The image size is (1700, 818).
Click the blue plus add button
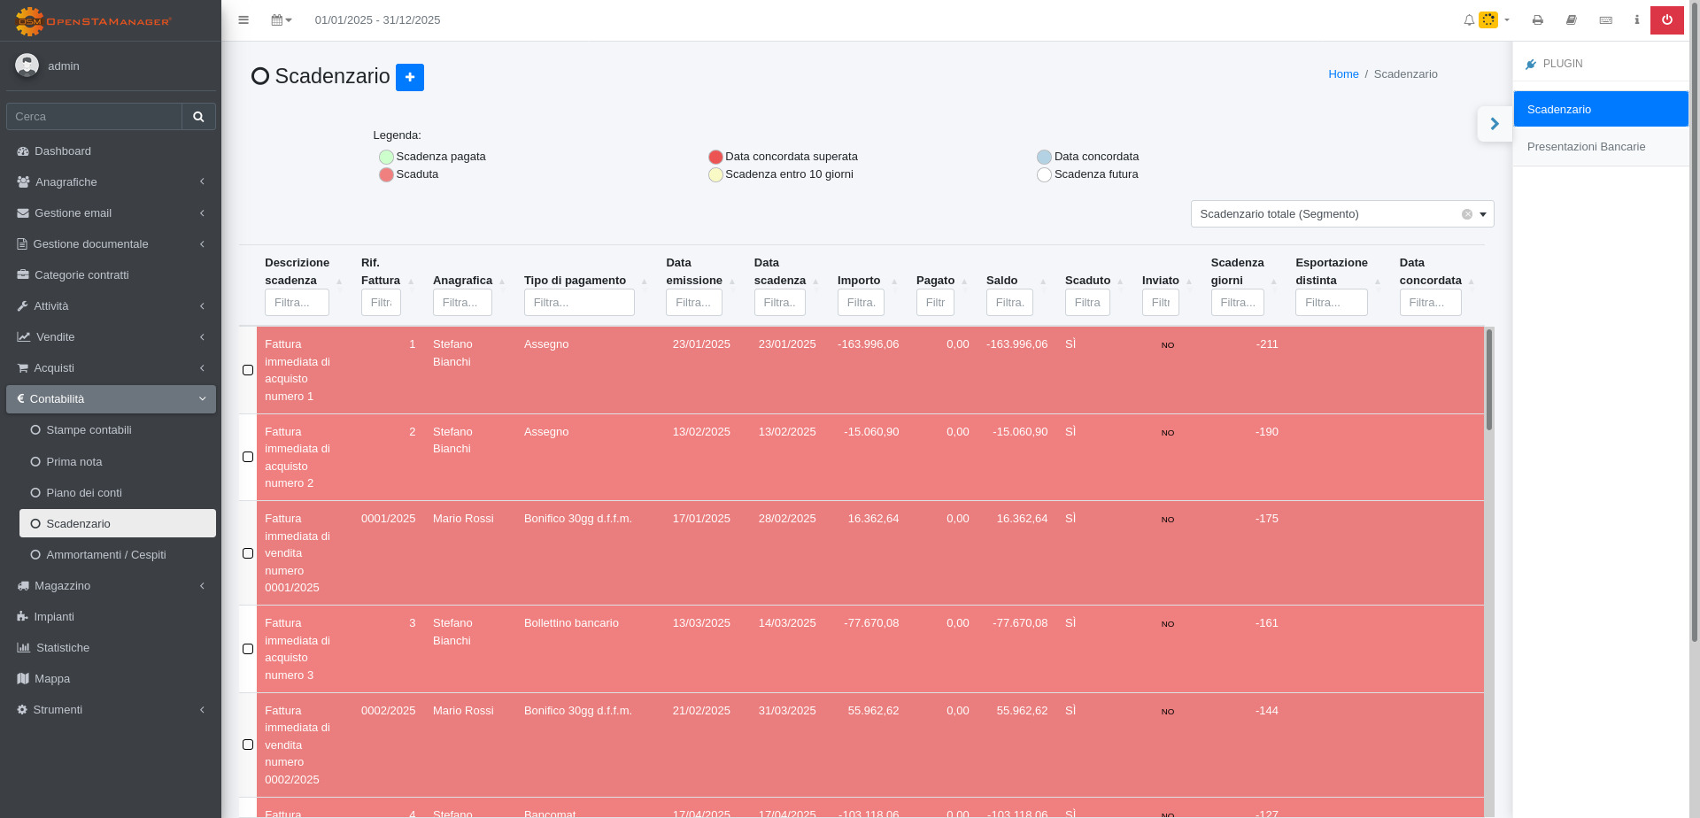click(409, 77)
